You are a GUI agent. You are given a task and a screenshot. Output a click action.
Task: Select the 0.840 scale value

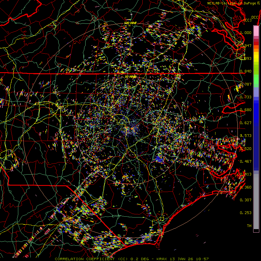click(246, 71)
